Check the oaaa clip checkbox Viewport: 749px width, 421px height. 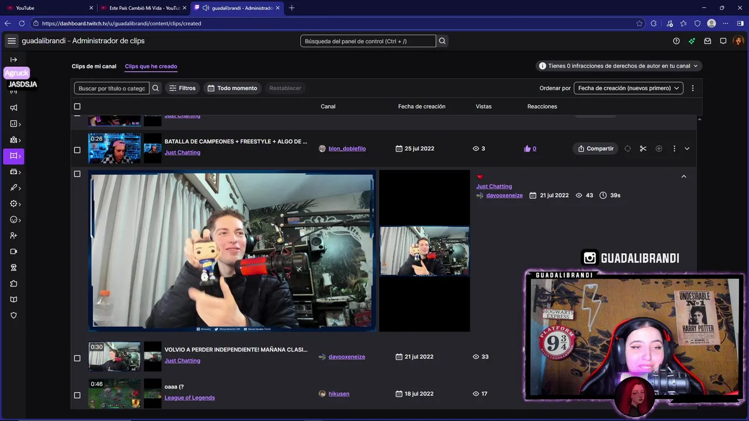pyautogui.click(x=77, y=395)
